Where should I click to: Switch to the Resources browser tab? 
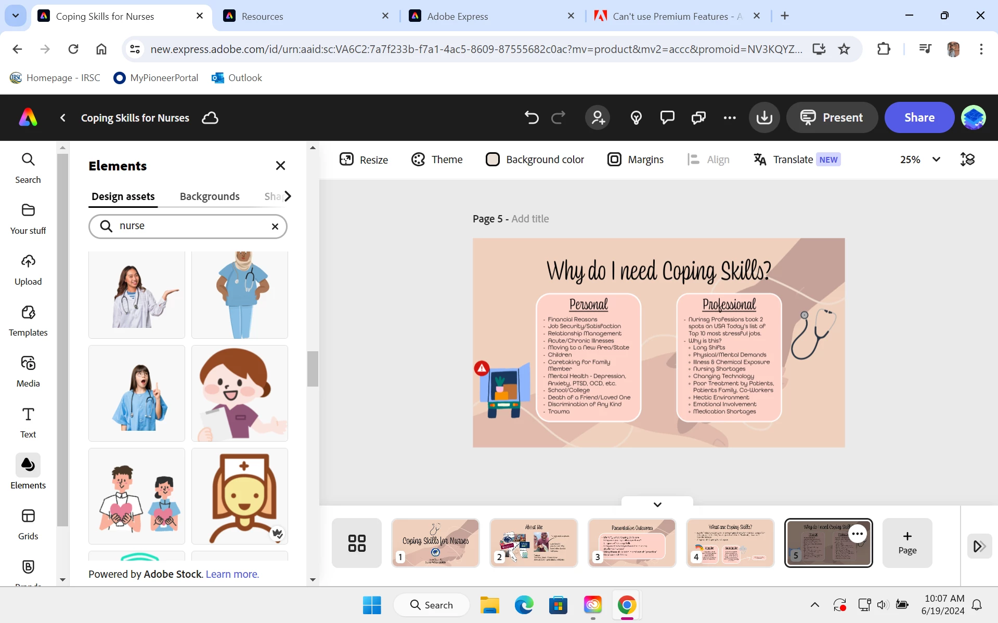point(306,16)
